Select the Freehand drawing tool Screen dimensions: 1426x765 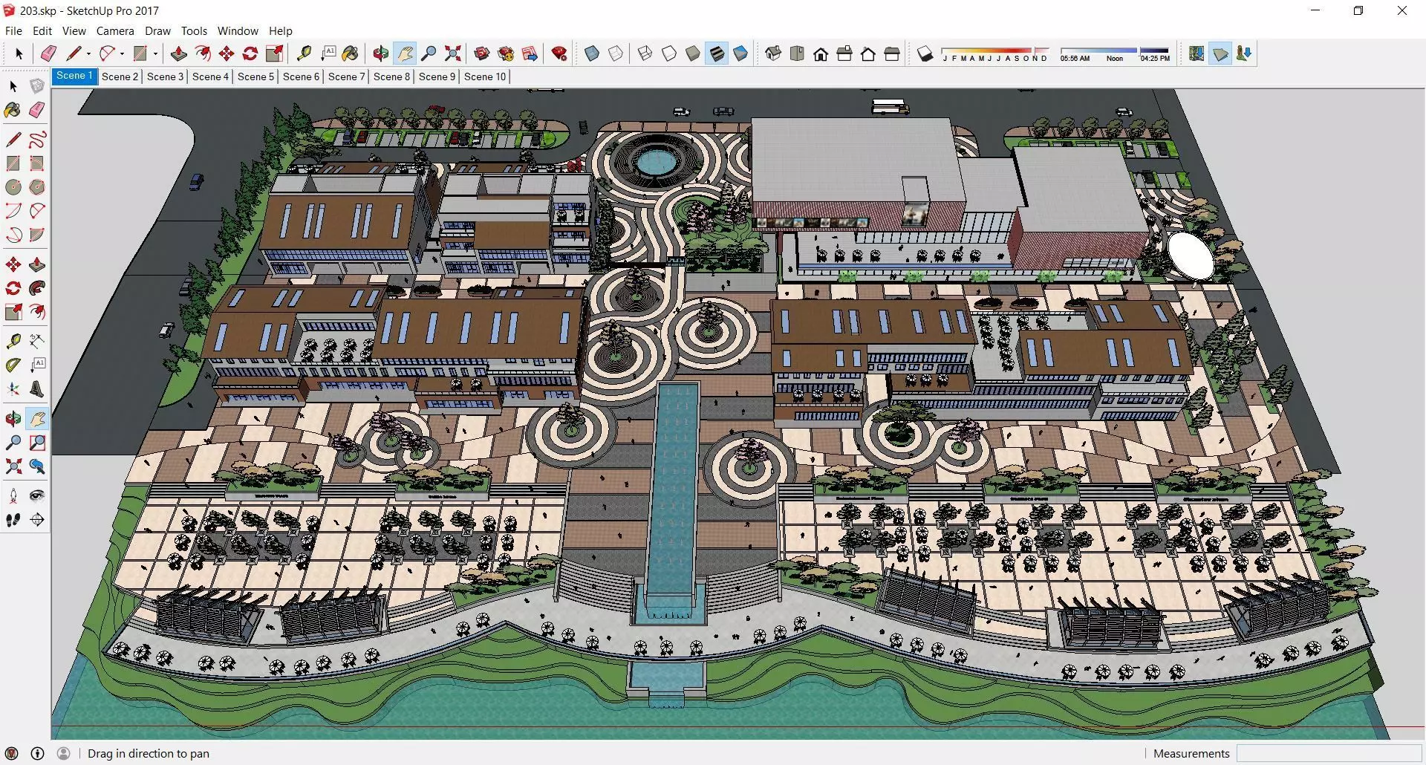[37, 140]
